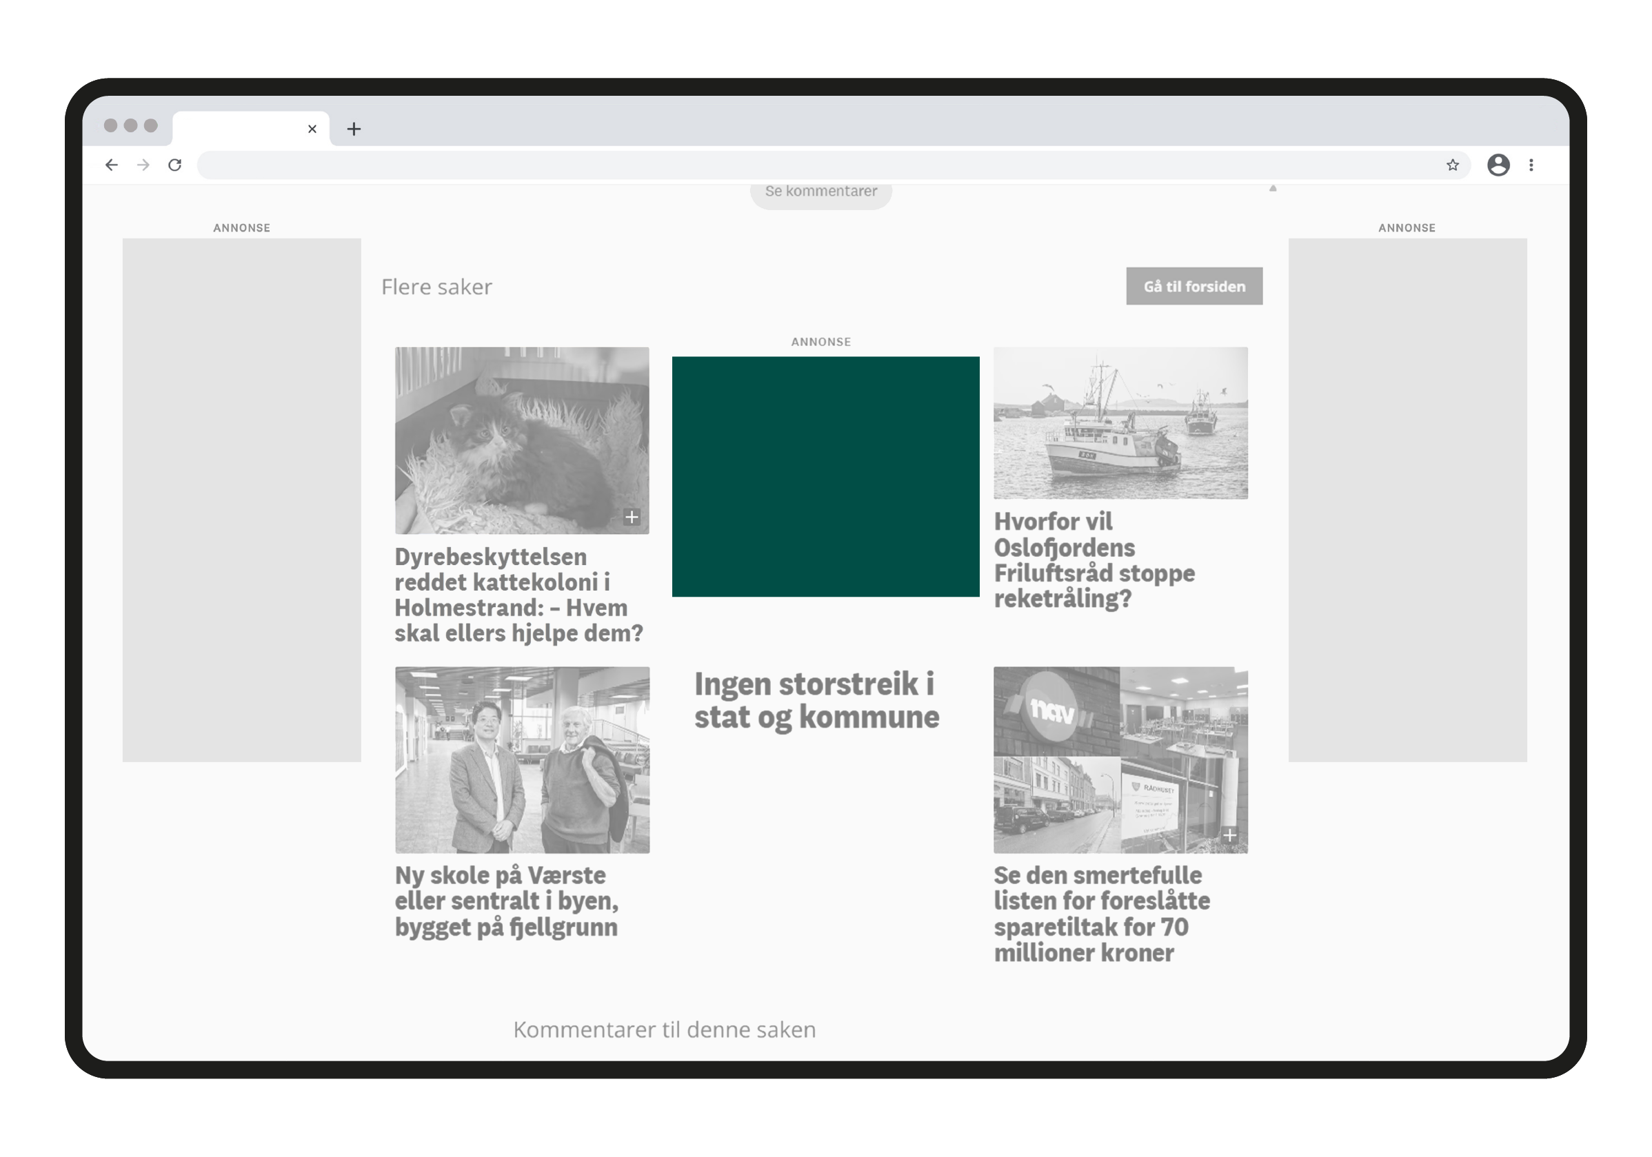Bookmark page with the star icon

(1452, 165)
